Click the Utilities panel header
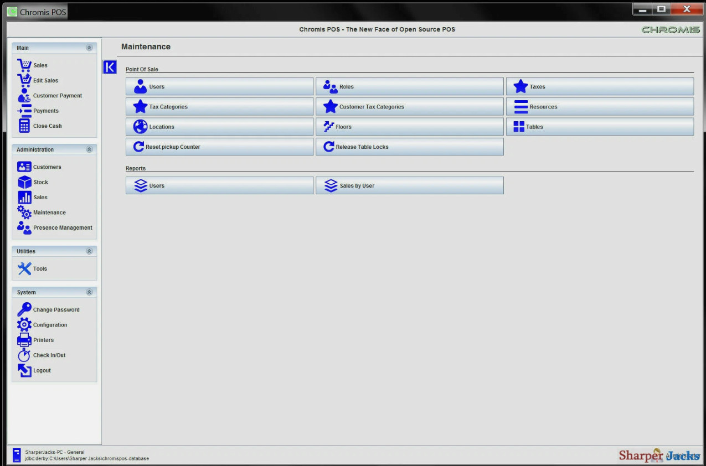 coord(54,251)
